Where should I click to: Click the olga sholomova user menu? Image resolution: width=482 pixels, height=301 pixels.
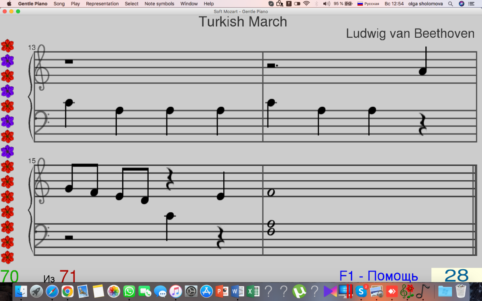click(x=425, y=4)
